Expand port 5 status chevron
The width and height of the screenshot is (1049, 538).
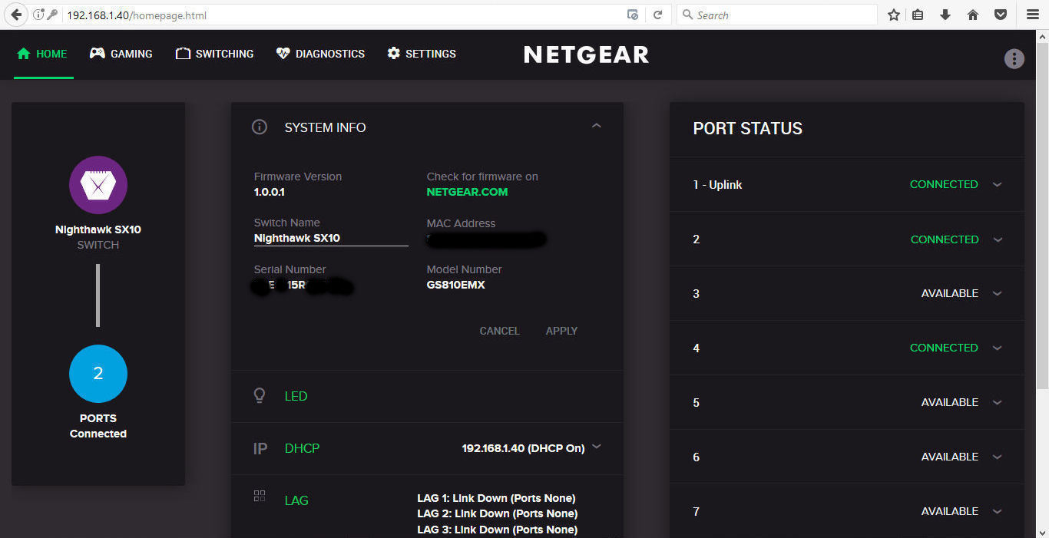point(998,403)
